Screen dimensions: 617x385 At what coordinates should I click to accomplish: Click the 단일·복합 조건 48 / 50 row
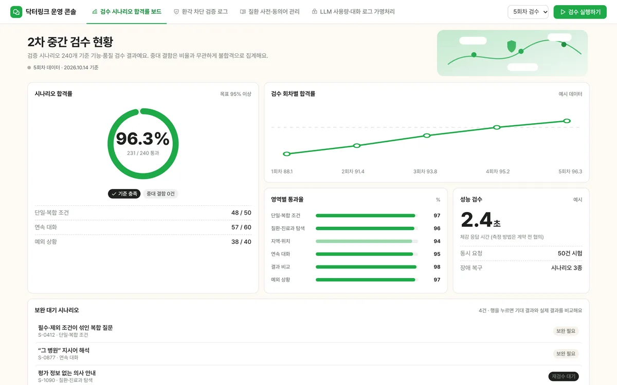tap(143, 213)
